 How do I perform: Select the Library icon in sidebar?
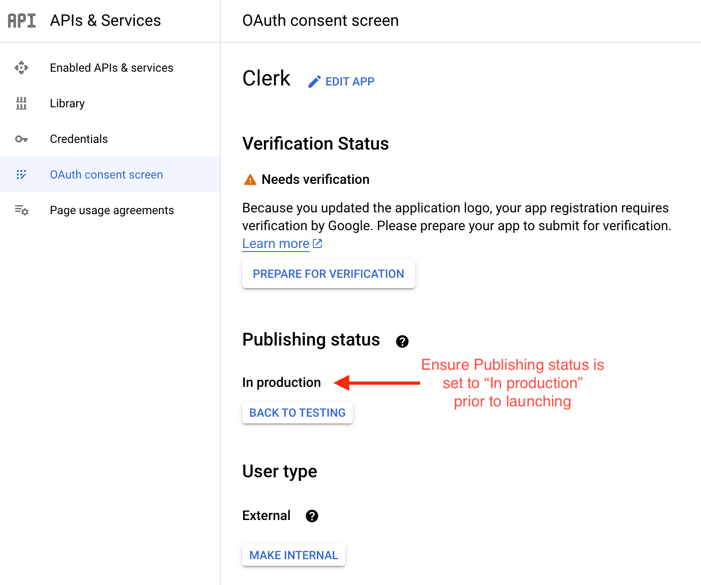click(x=21, y=103)
